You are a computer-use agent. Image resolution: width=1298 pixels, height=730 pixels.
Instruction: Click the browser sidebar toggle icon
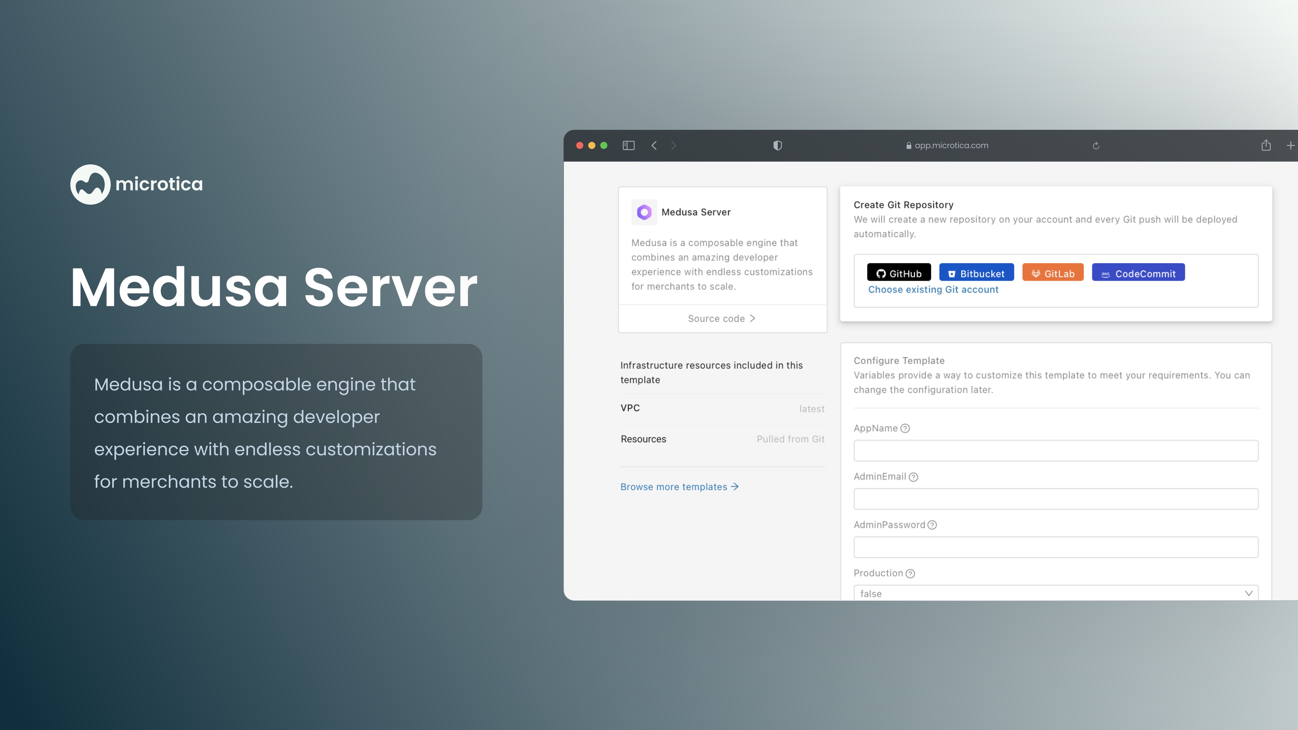tap(628, 146)
